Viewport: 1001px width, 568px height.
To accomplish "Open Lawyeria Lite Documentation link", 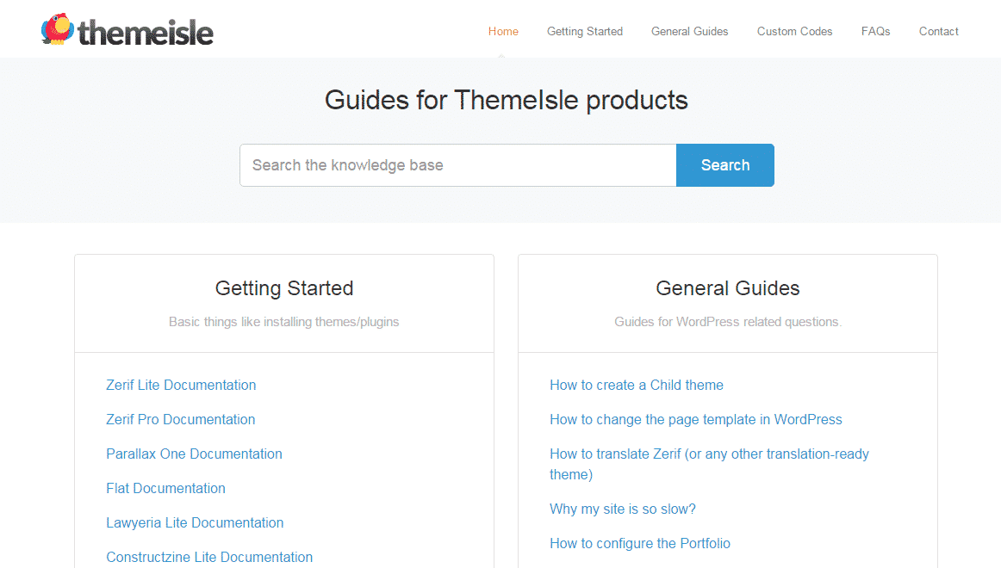I will (195, 522).
